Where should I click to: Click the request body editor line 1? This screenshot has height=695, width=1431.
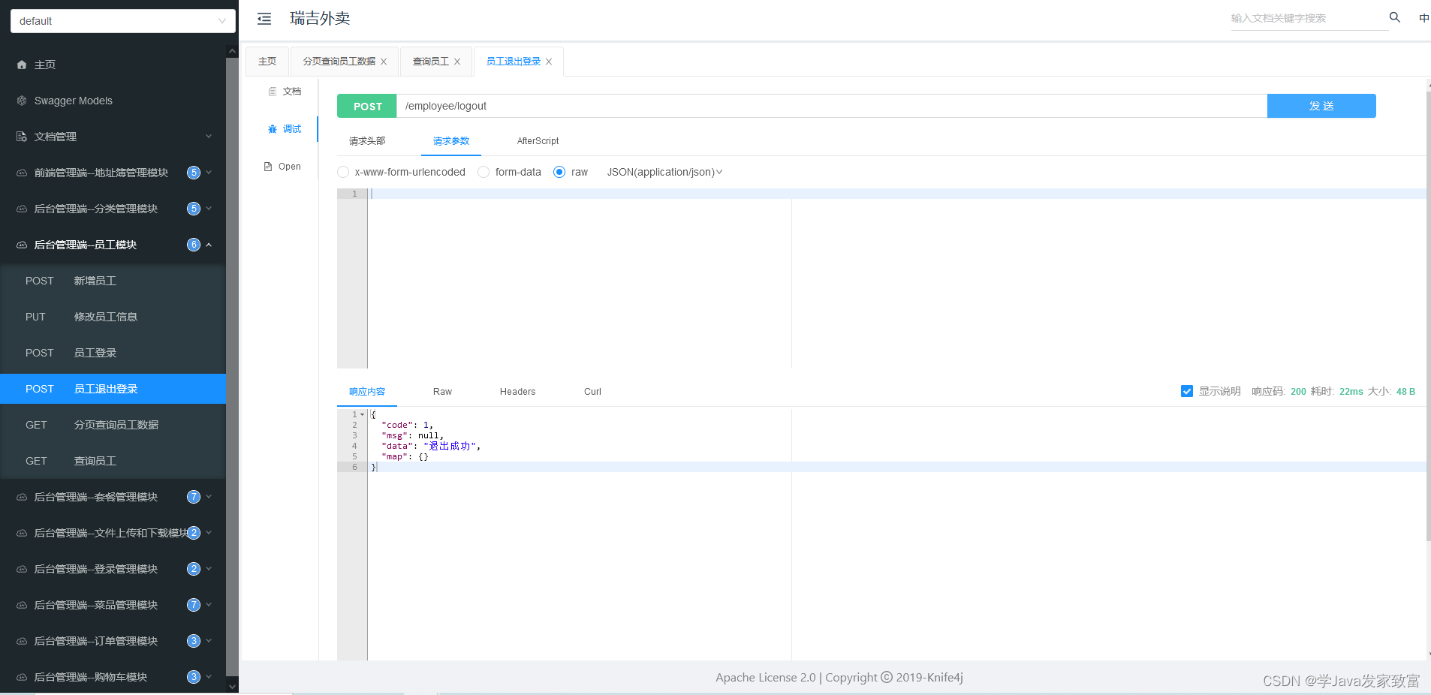896,194
